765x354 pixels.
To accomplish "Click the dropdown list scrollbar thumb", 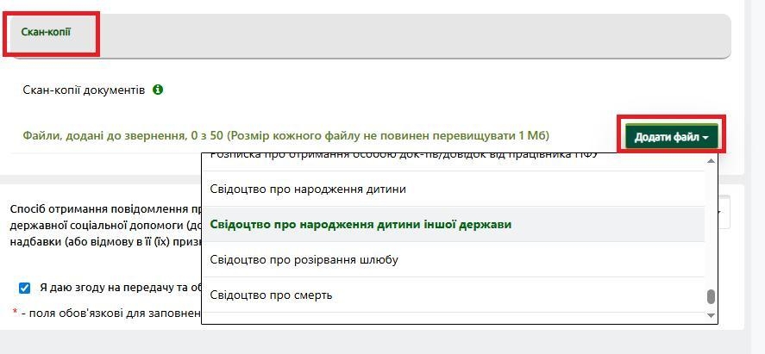I will pos(711,297).
